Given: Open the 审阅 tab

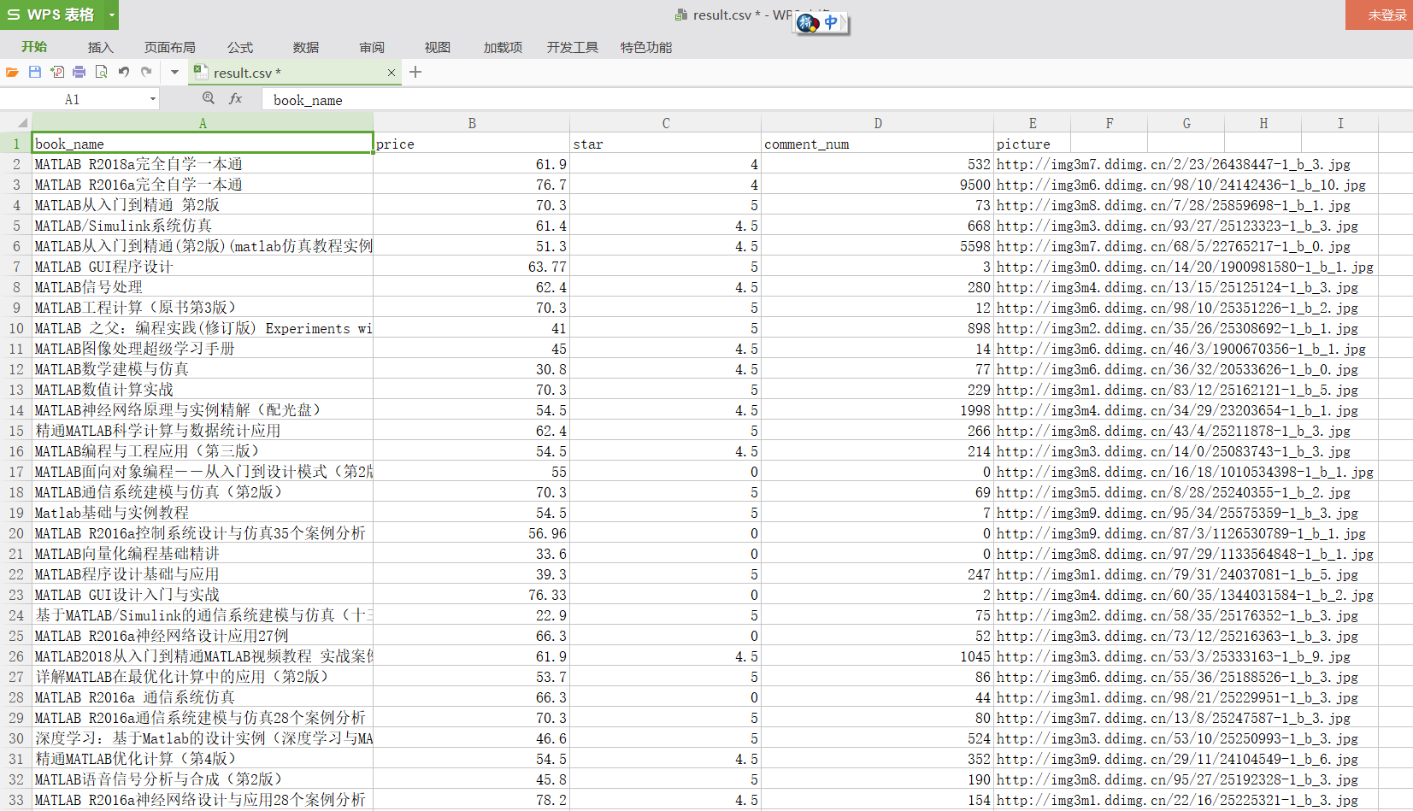Looking at the screenshot, I should 372,47.
